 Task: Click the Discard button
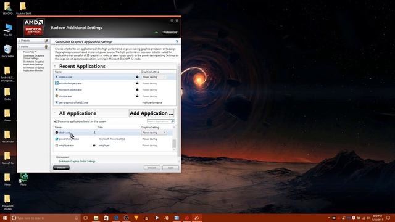(x=152, y=168)
